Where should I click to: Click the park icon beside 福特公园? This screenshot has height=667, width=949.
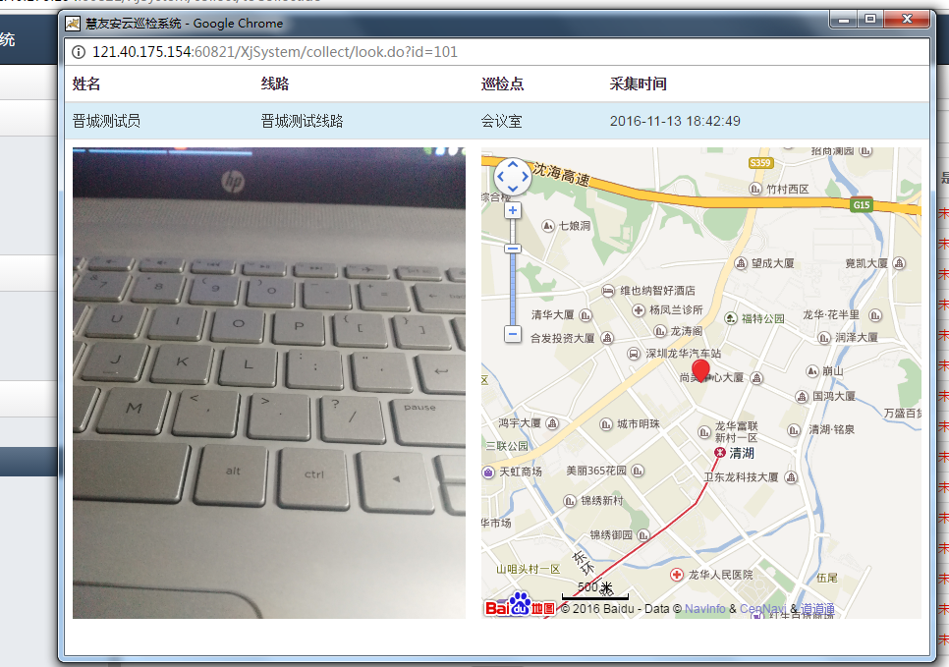point(729,318)
